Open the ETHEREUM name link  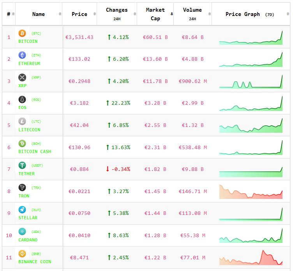coord(29,63)
